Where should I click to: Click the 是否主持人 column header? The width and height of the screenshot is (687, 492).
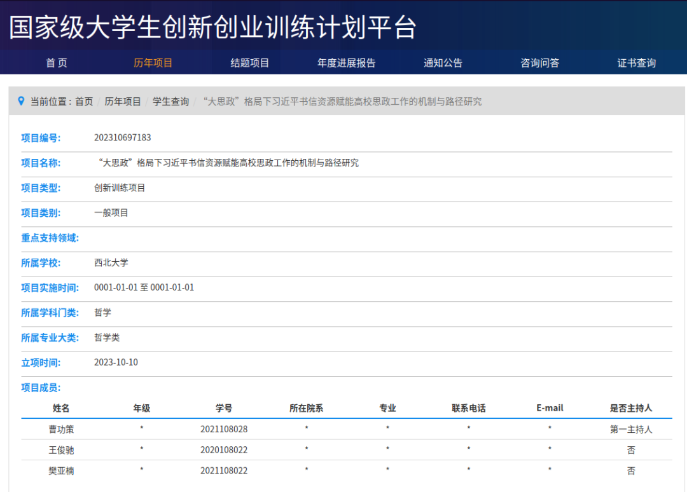point(631,408)
